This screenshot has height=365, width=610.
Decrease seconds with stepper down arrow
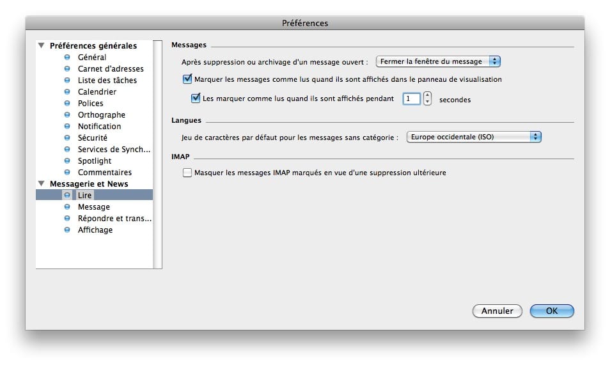point(427,102)
